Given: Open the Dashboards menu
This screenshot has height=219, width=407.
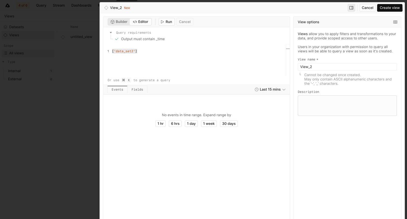Looking at the screenshot, I should 81,5.
